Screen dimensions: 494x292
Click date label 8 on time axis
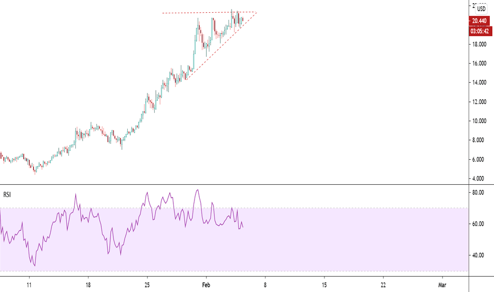point(265,285)
